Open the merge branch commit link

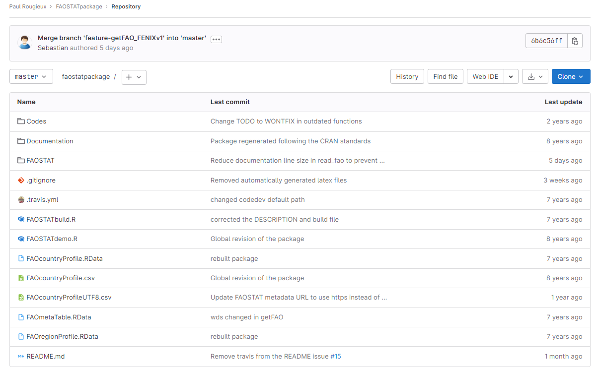[x=122, y=38]
